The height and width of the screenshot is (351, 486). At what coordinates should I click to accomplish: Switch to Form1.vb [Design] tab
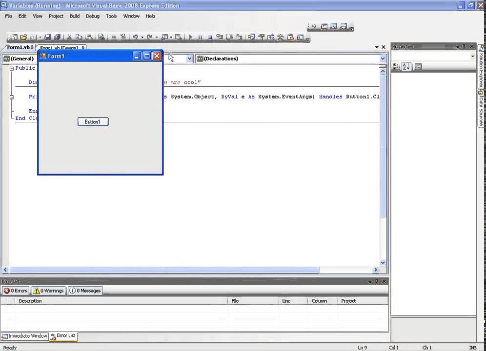61,47
